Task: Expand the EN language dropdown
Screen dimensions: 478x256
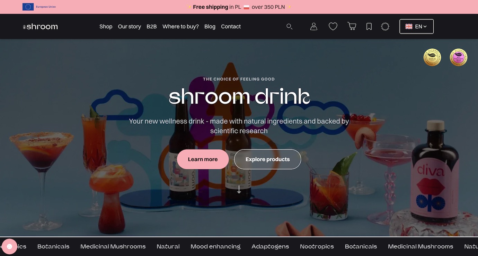Action: 416,26
